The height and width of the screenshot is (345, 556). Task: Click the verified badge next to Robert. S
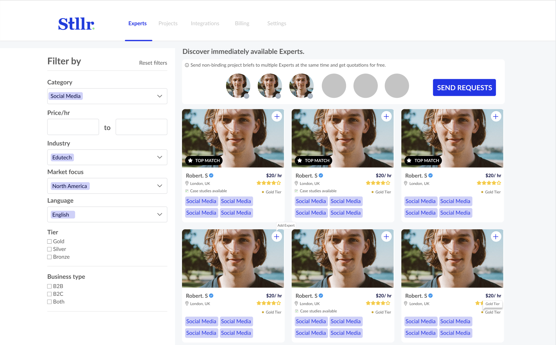click(x=212, y=175)
